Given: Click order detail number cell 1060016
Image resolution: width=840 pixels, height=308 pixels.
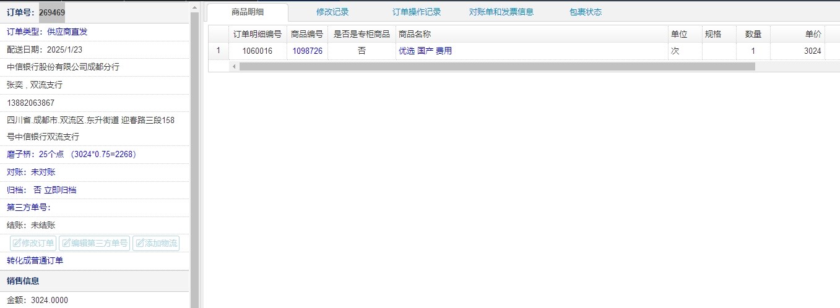Looking at the screenshot, I should tap(258, 51).
